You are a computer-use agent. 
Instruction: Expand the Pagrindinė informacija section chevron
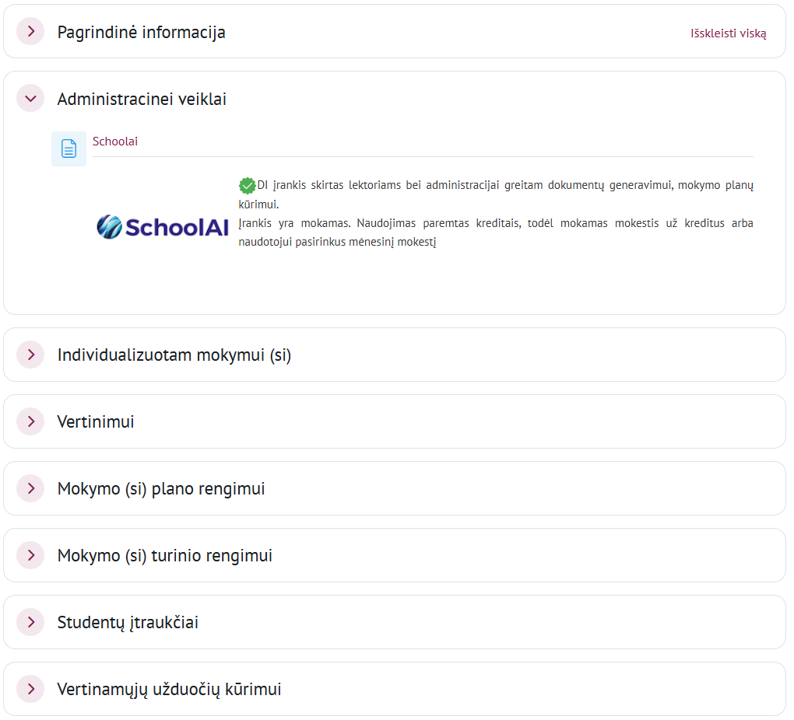click(x=30, y=32)
